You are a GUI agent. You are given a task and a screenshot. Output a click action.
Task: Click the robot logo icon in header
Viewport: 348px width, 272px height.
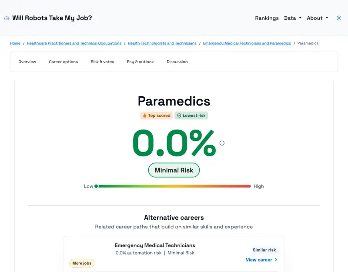click(x=7, y=18)
